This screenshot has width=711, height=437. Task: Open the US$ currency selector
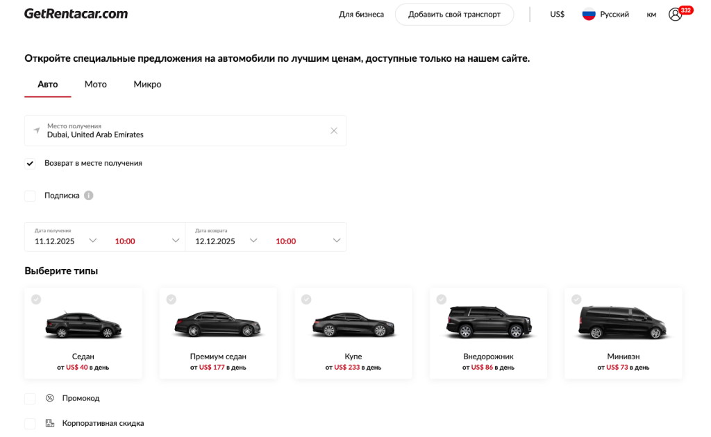(x=556, y=13)
